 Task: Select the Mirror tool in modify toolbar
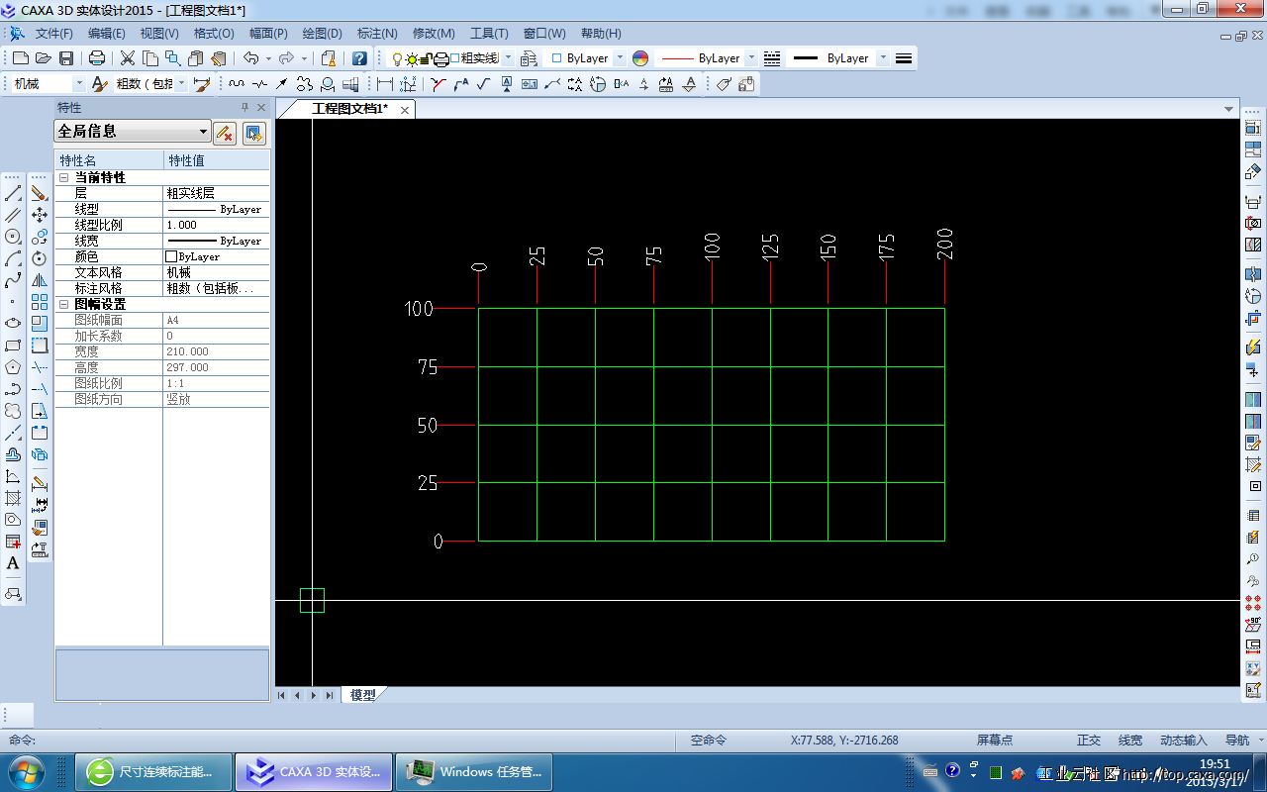click(40, 280)
